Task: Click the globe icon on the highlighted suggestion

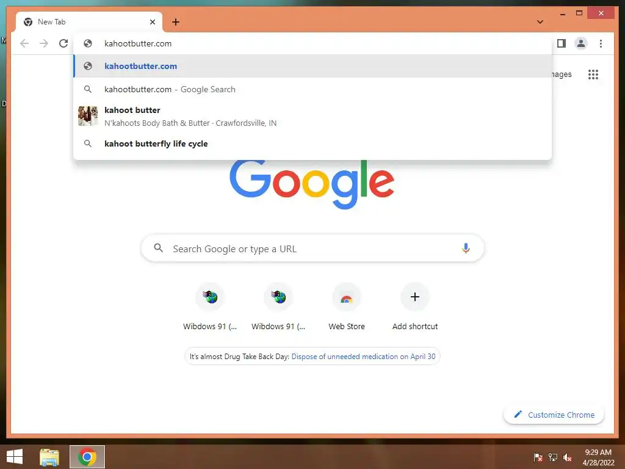Action: click(88, 66)
